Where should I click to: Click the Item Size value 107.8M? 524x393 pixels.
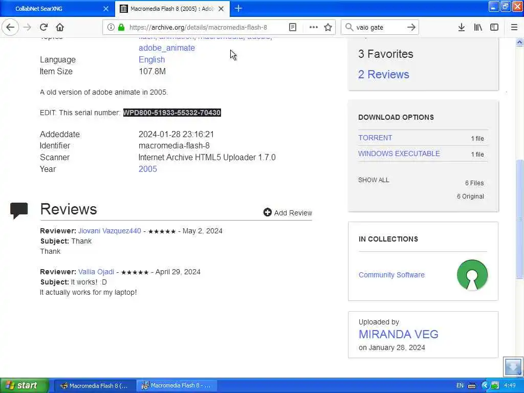pos(152,71)
